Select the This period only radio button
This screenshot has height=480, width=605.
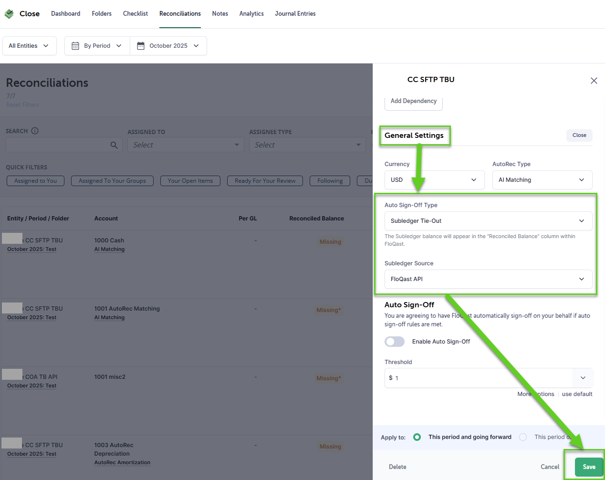click(x=523, y=437)
